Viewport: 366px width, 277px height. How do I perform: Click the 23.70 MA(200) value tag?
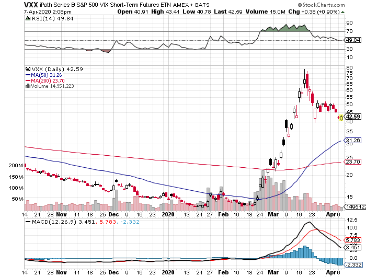(x=353, y=161)
